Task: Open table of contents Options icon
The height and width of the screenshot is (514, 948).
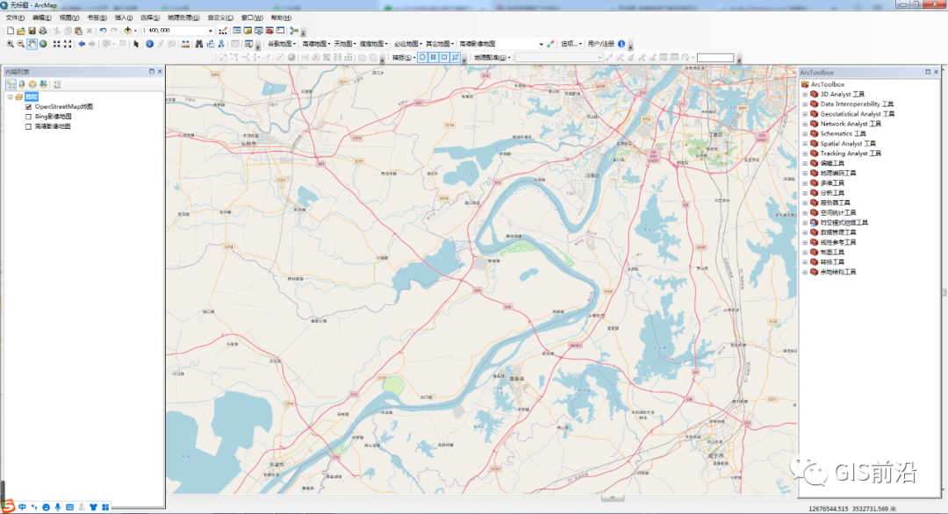Action: click(x=57, y=84)
